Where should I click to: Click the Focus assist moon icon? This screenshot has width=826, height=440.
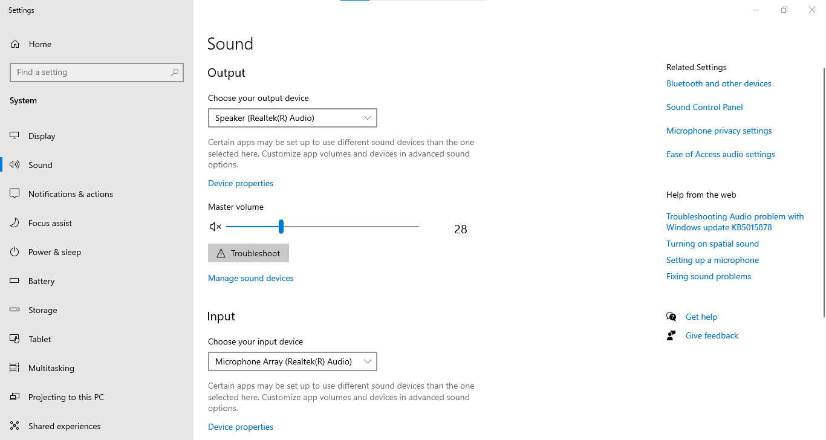pyautogui.click(x=15, y=223)
